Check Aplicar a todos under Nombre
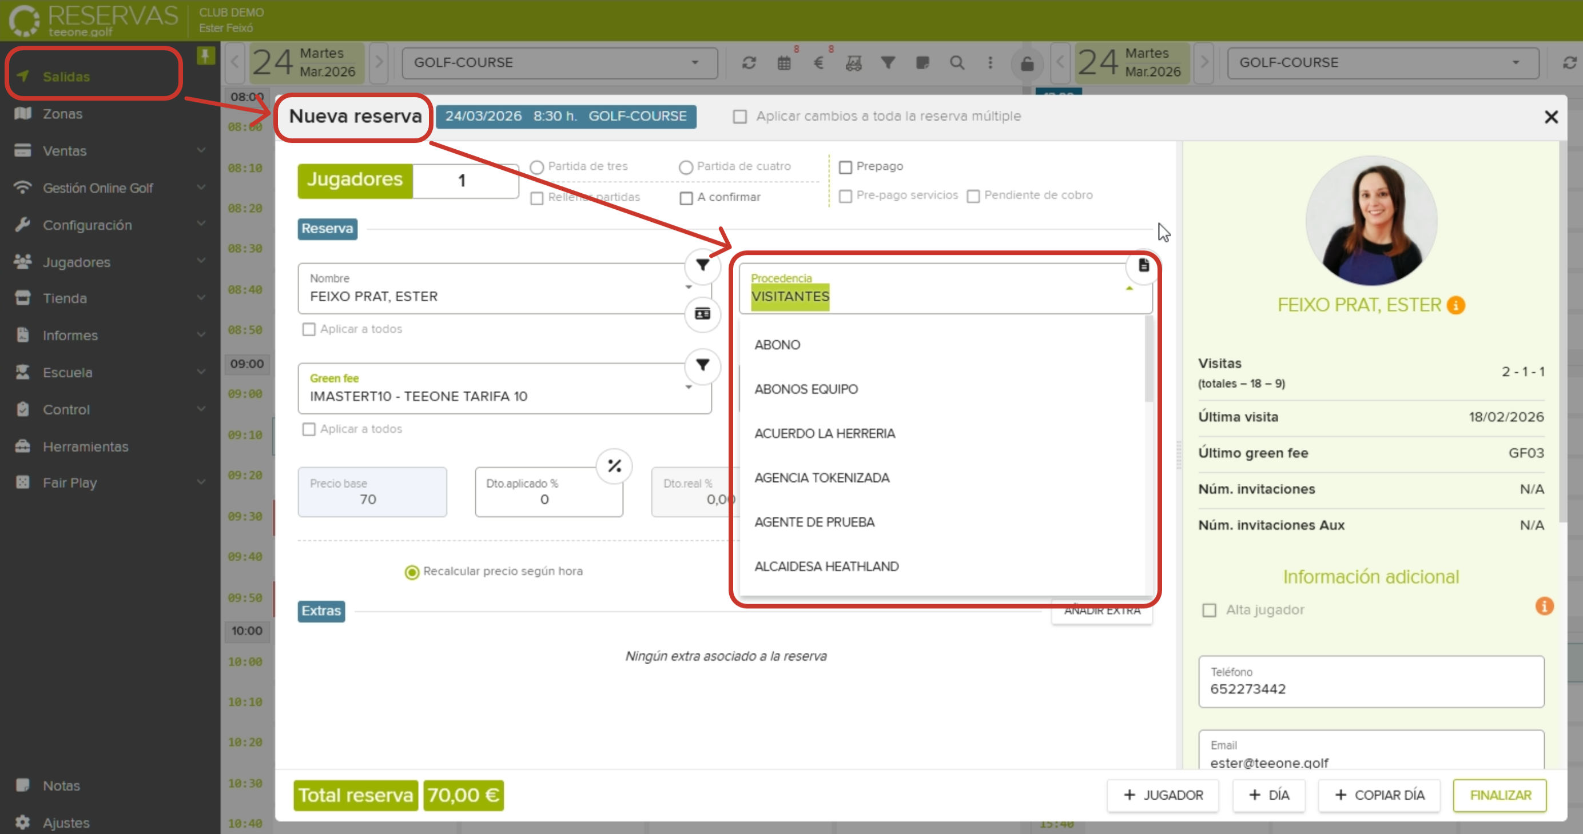 [x=308, y=329]
